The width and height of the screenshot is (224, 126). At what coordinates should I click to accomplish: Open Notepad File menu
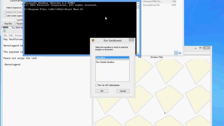pyautogui.click(x=5, y=35)
